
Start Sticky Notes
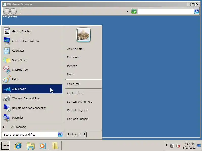point(32,60)
